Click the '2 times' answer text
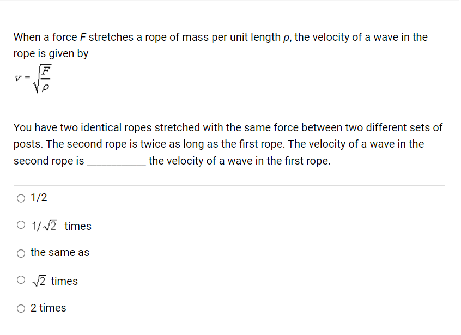Screen dimensions: 461x335 click(48, 308)
